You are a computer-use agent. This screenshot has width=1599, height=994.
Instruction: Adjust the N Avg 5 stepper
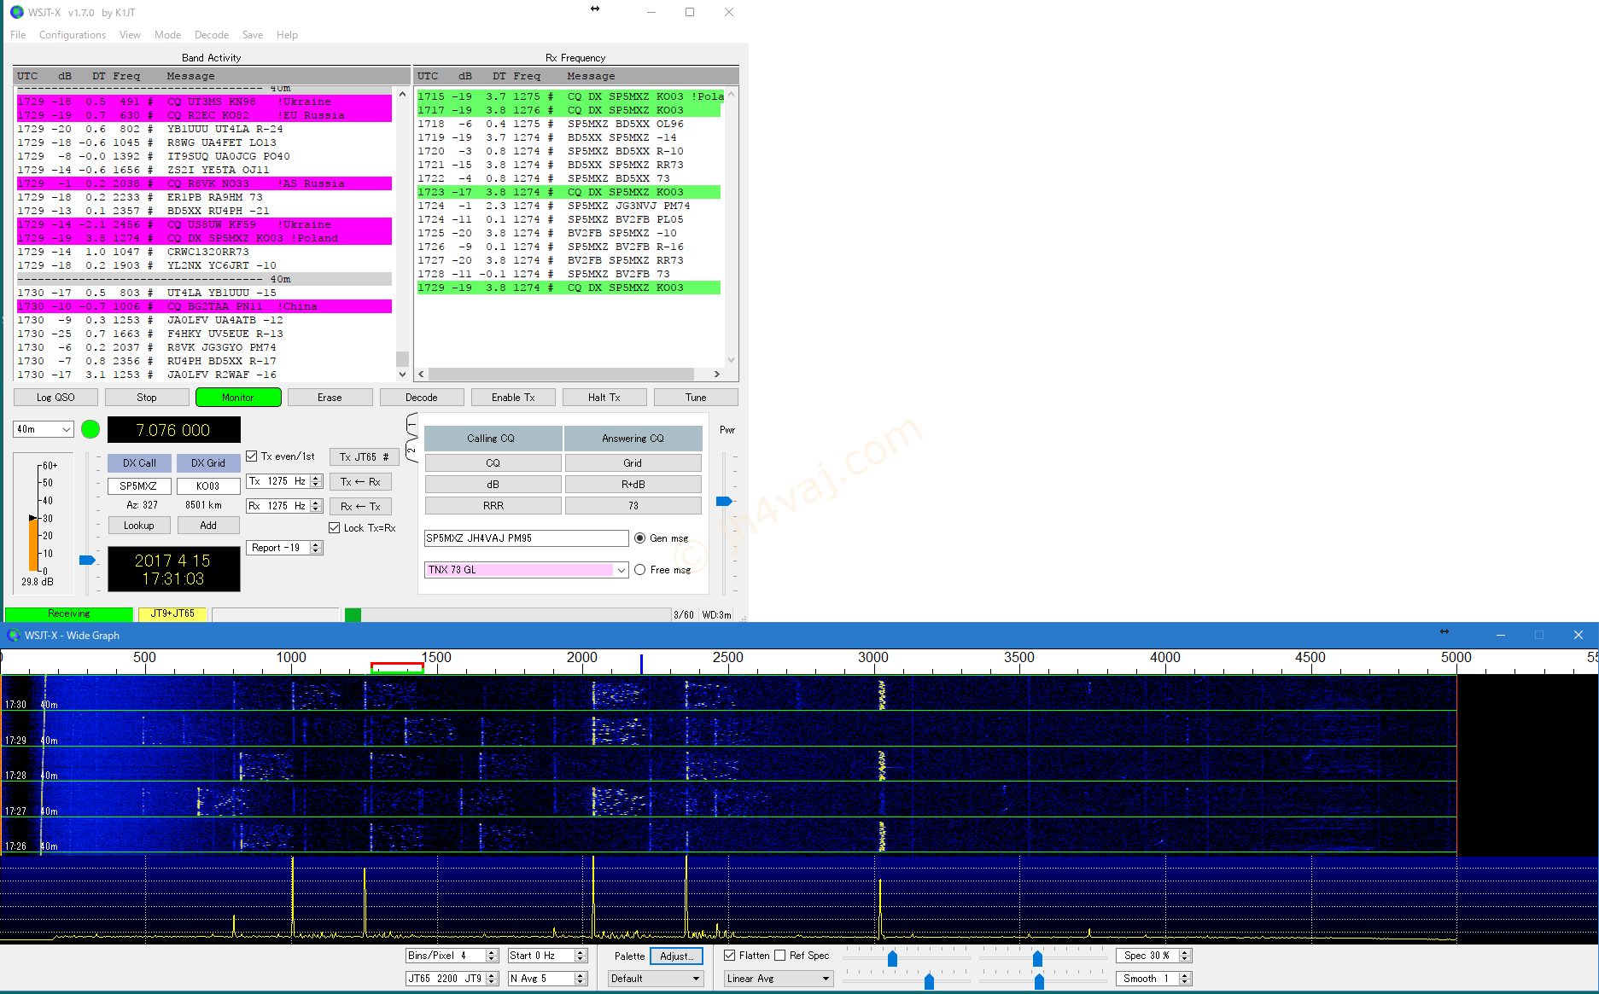pyautogui.click(x=581, y=979)
